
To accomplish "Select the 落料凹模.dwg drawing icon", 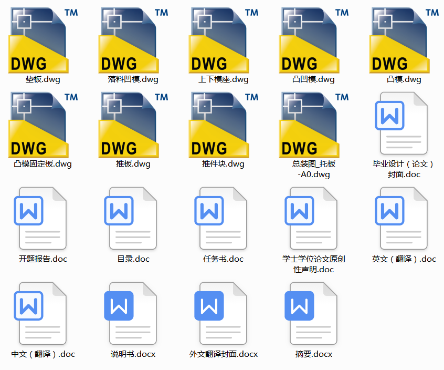I will pos(133,40).
